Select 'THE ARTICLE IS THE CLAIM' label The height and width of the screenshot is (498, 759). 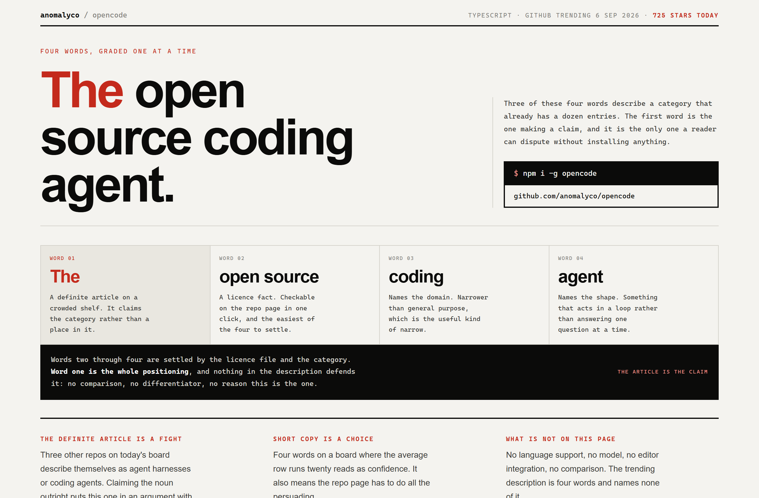tap(662, 372)
